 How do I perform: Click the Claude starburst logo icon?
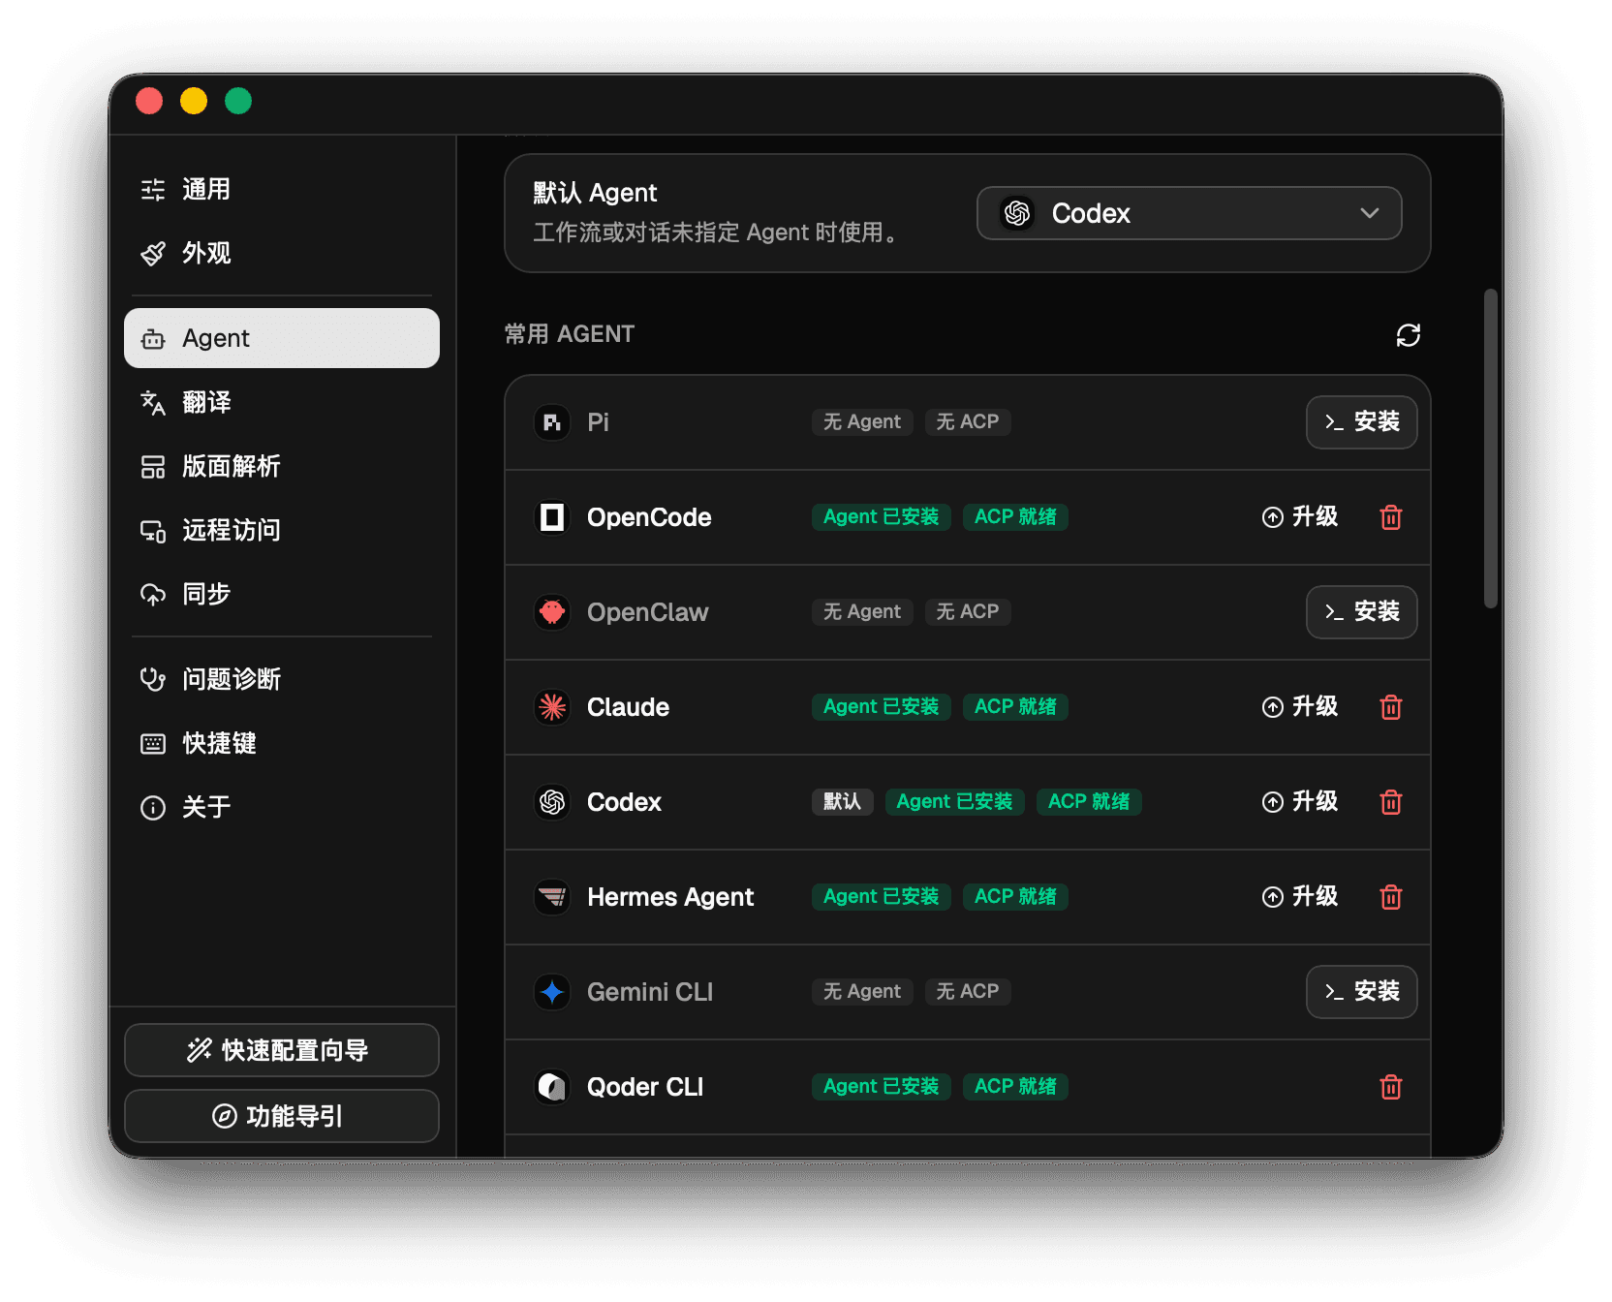(552, 707)
